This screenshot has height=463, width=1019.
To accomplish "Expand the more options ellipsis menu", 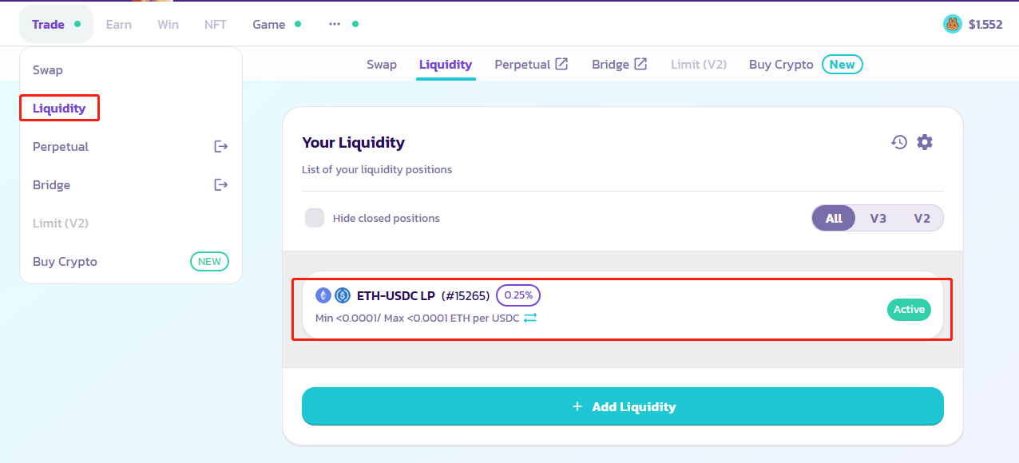I will 335,24.
